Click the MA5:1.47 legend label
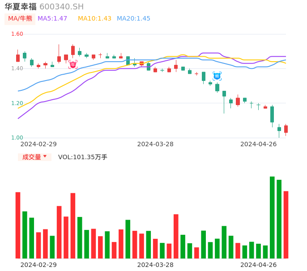This screenshot has width=307, height=271. 52,19
